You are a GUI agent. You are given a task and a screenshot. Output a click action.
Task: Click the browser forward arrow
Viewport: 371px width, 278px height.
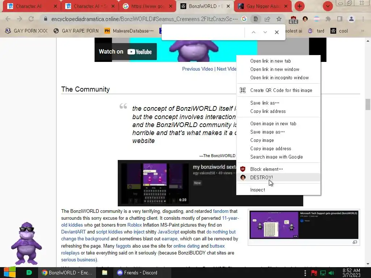click(x=20, y=19)
